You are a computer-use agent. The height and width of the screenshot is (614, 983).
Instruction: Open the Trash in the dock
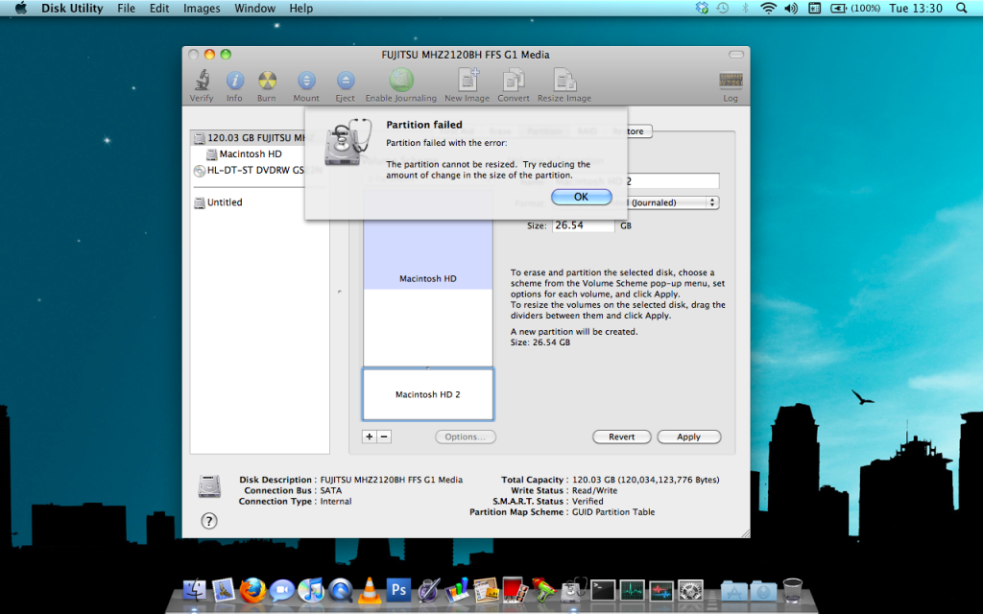pyautogui.click(x=793, y=590)
